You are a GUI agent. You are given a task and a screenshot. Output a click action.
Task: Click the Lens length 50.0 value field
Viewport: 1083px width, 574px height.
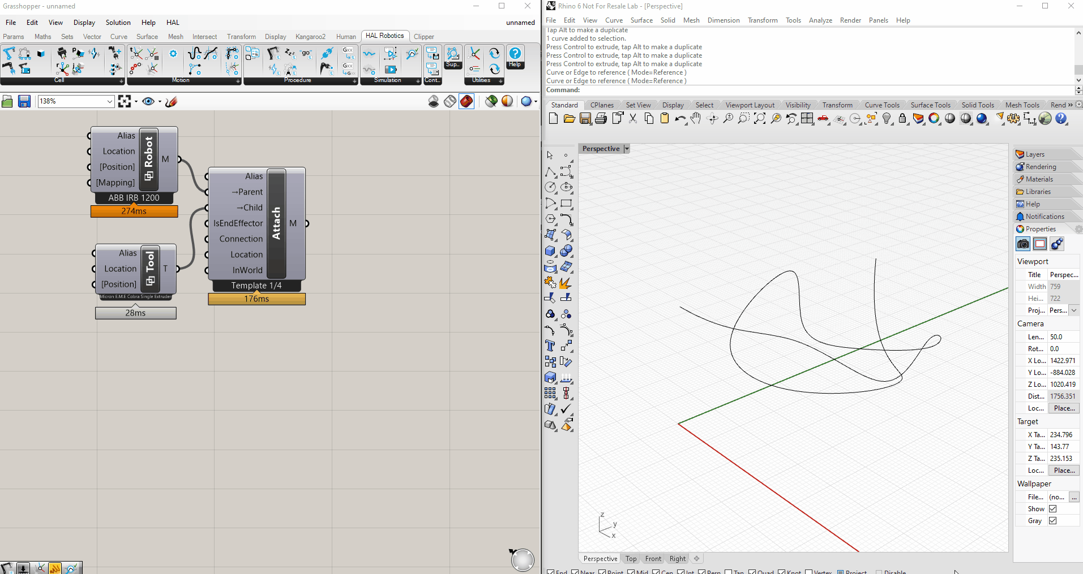(1063, 336)
